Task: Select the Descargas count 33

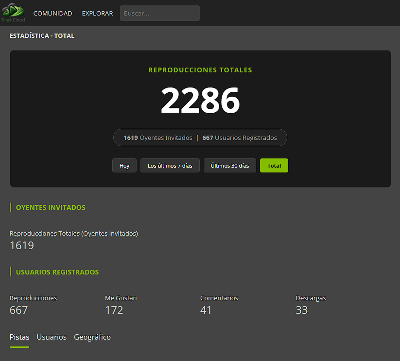Action: click(x=302, y=310)
